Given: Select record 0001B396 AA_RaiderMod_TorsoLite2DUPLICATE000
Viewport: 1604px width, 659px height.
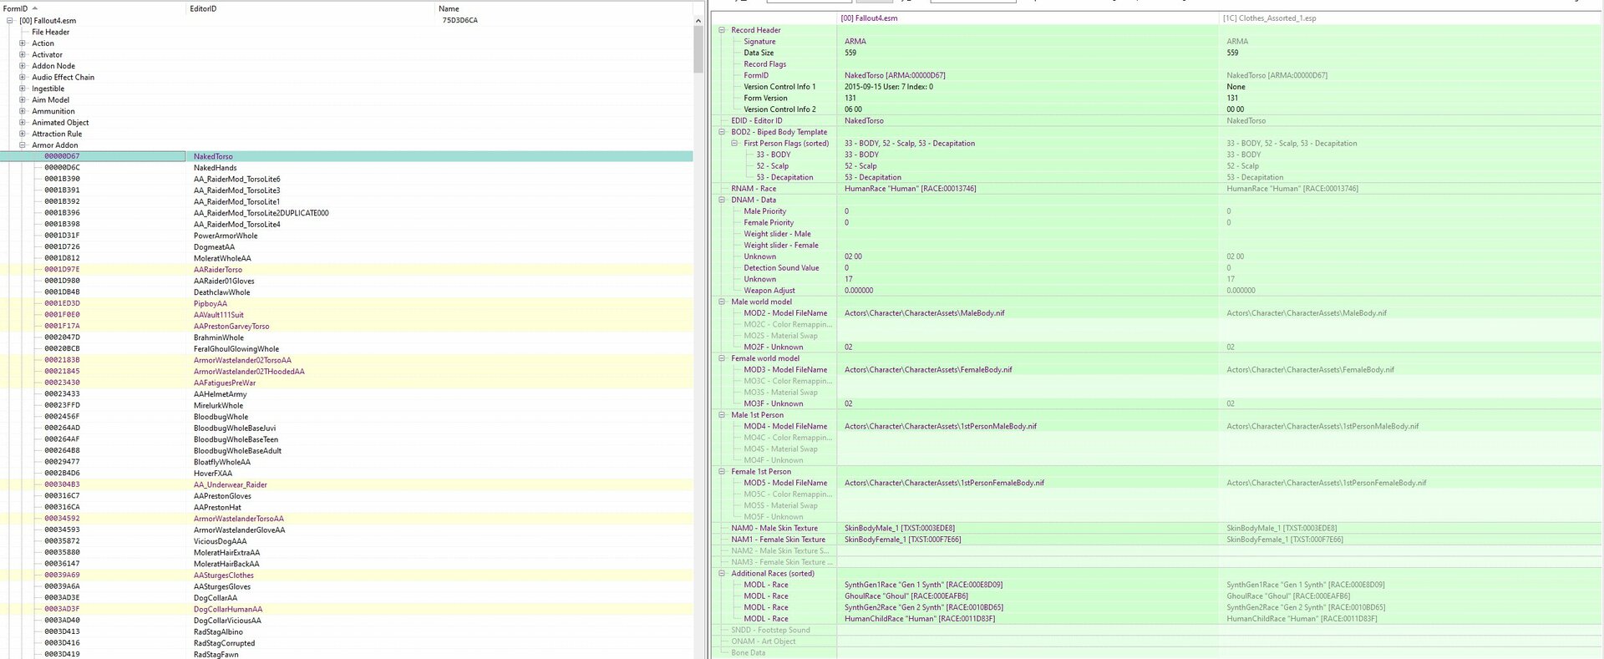Looking at the screenshot, I should [347, 213].
